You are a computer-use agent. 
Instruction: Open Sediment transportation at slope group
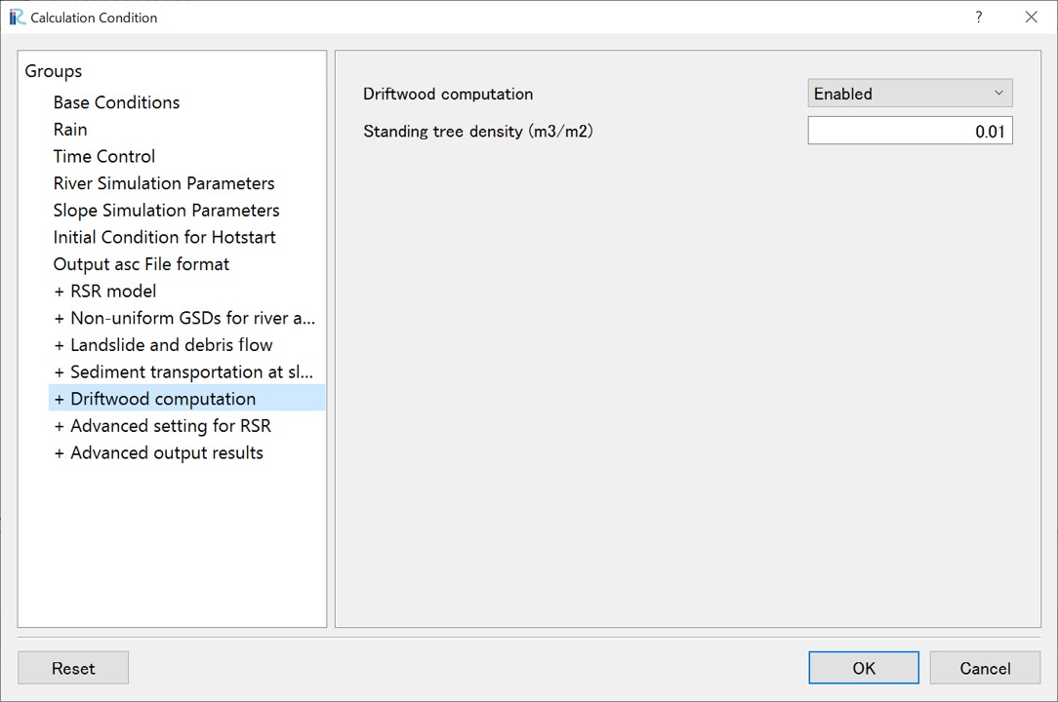click(x=183, y=372)
